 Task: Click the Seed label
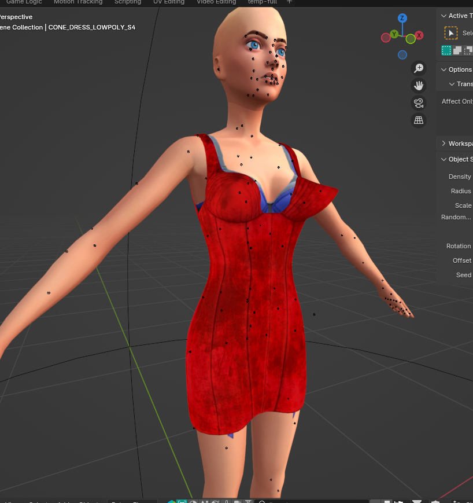coord(464,275)
